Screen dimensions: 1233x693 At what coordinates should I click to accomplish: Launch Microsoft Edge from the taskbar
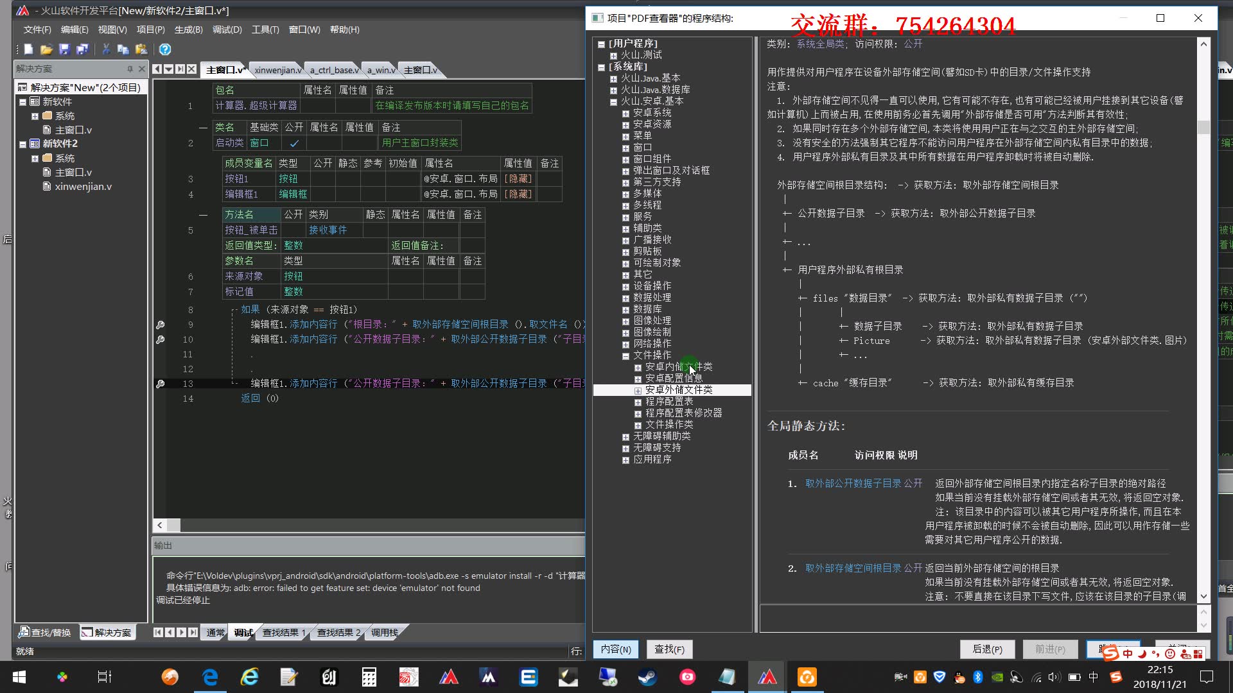tap(210, 677)
